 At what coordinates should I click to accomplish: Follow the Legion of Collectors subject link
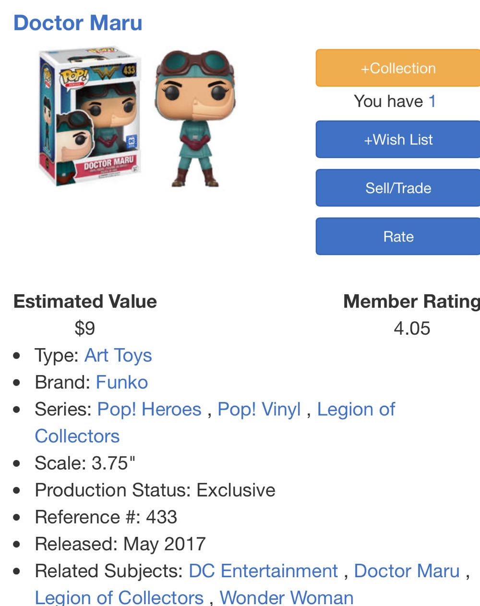120,597
